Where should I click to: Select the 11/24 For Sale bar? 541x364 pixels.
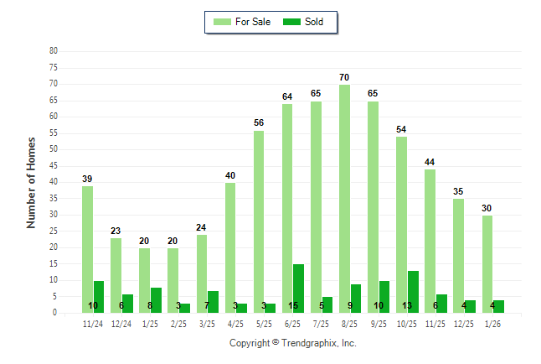pos(87,249)
